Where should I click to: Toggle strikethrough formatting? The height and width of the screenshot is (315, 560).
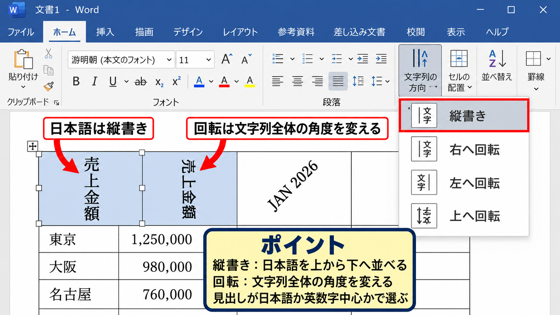tap(141, 81)
